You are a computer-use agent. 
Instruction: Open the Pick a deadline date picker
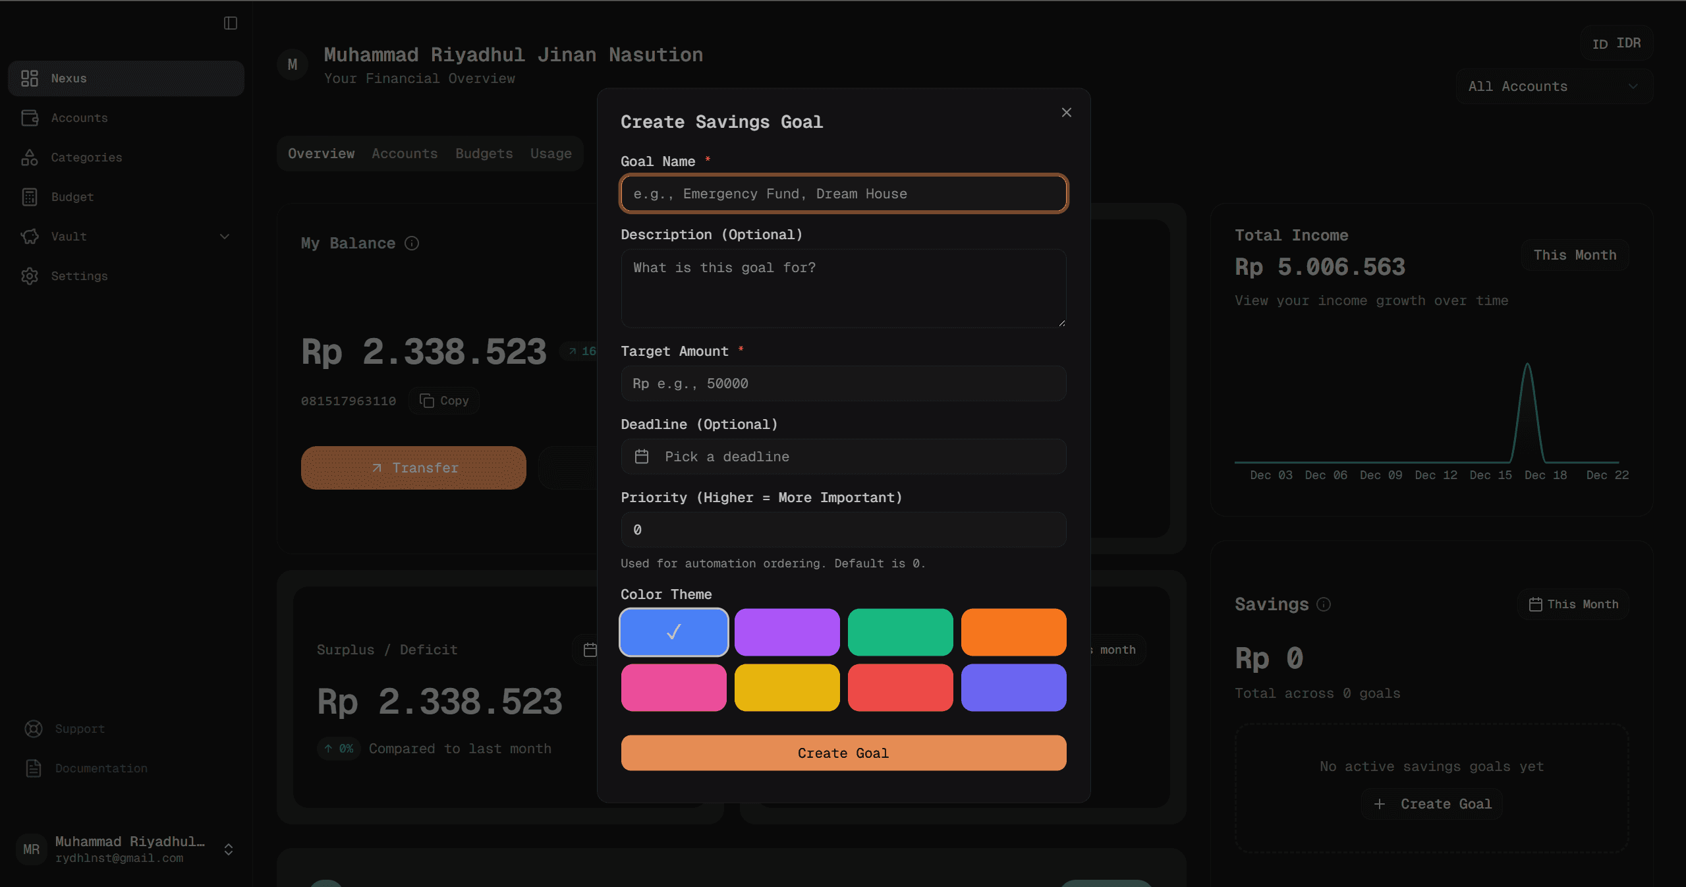coord(843,457)
